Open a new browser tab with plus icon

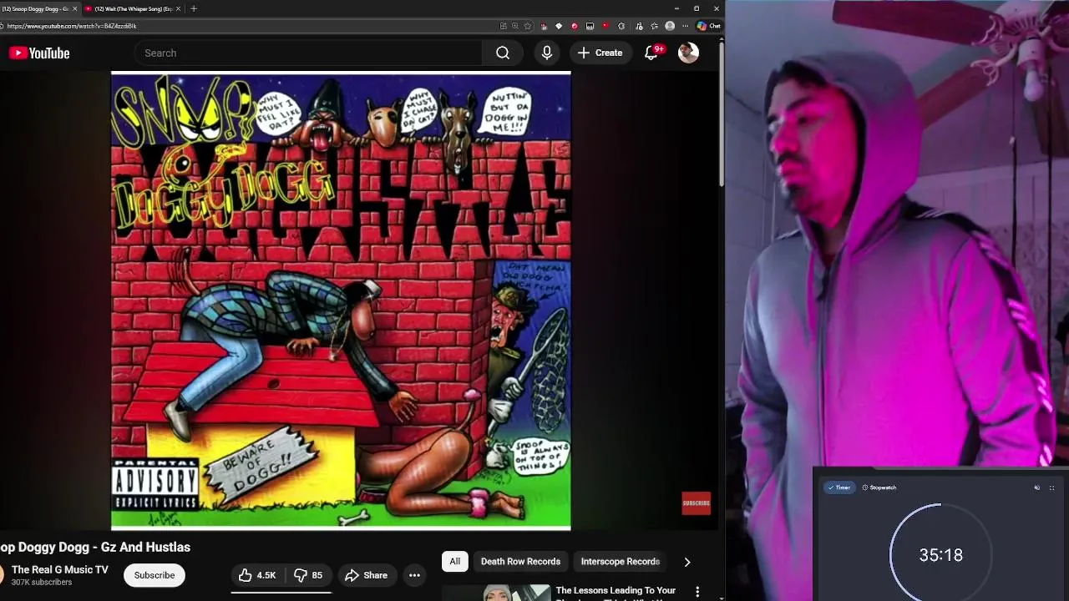[194, 8]
